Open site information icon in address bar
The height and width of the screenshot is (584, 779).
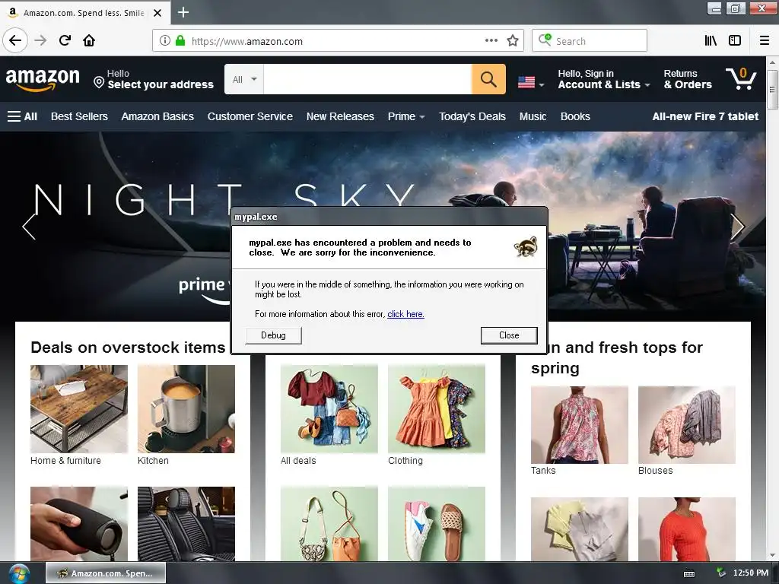tap(165, 41)
